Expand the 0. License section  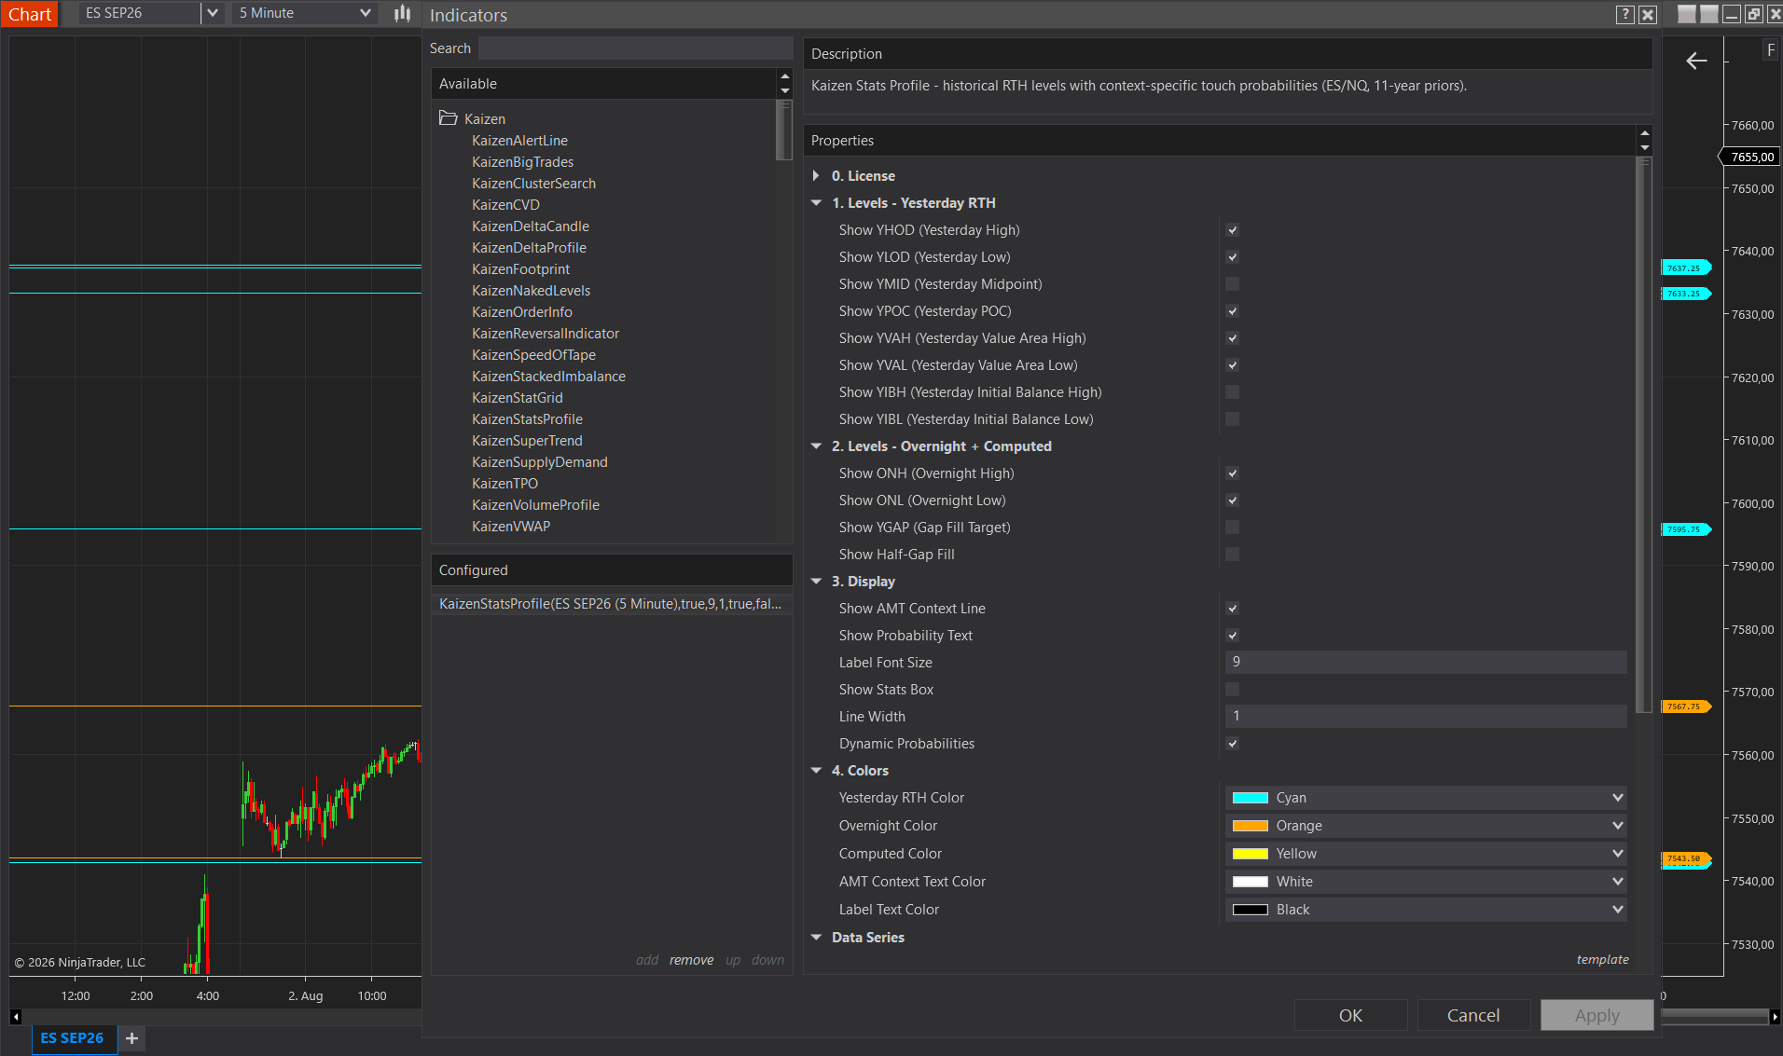816,176
